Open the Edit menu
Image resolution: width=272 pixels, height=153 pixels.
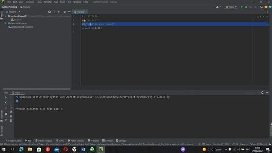coord(15,2)
